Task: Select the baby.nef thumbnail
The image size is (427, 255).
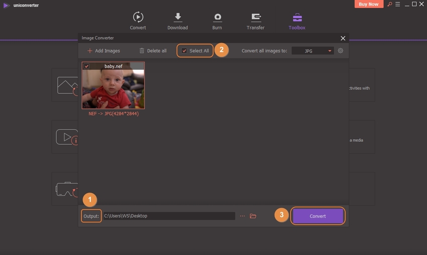Action: [113, 89]
